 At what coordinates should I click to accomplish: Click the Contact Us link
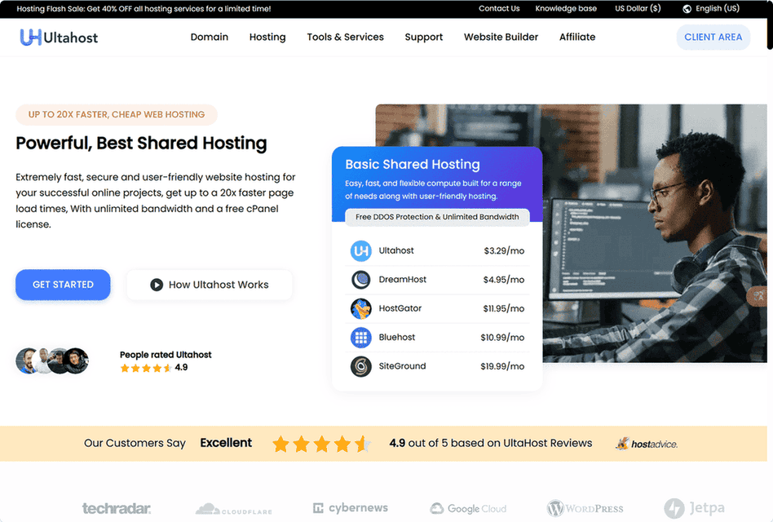pos(499,8)
